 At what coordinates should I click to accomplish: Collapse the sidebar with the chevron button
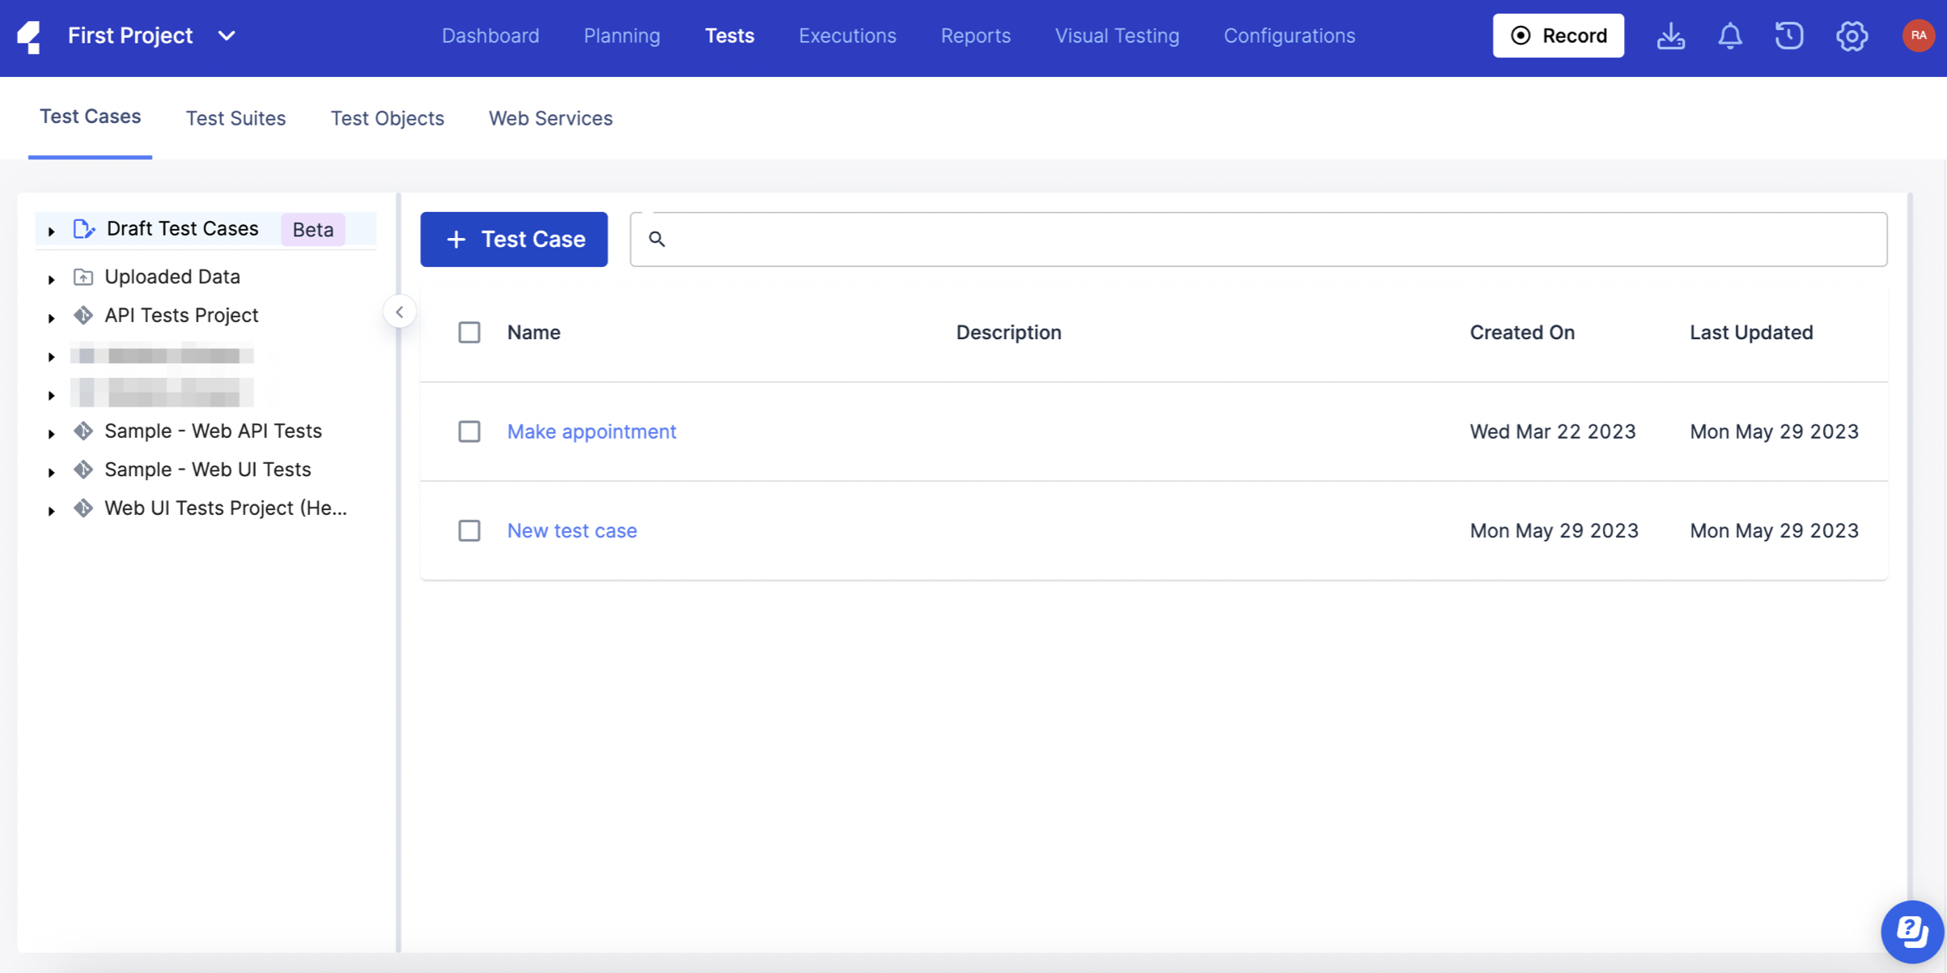[x=400, y=312]
